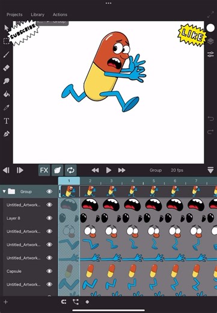Step to previous frame
Screen dimensions: 217x313
(6, 170)
